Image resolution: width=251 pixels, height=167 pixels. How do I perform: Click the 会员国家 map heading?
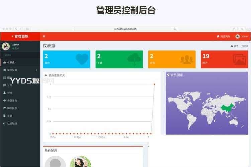tap(177, 75)
